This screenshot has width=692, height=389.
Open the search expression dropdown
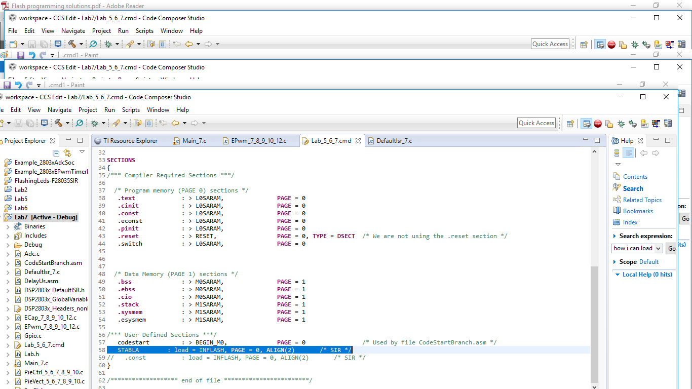pyautogui.click(x=658, y=248)
